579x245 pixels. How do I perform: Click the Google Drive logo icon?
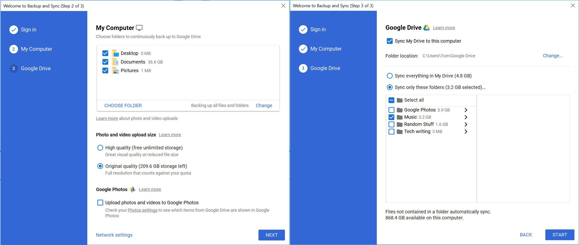pyautogui.click(x=426, y=28)
